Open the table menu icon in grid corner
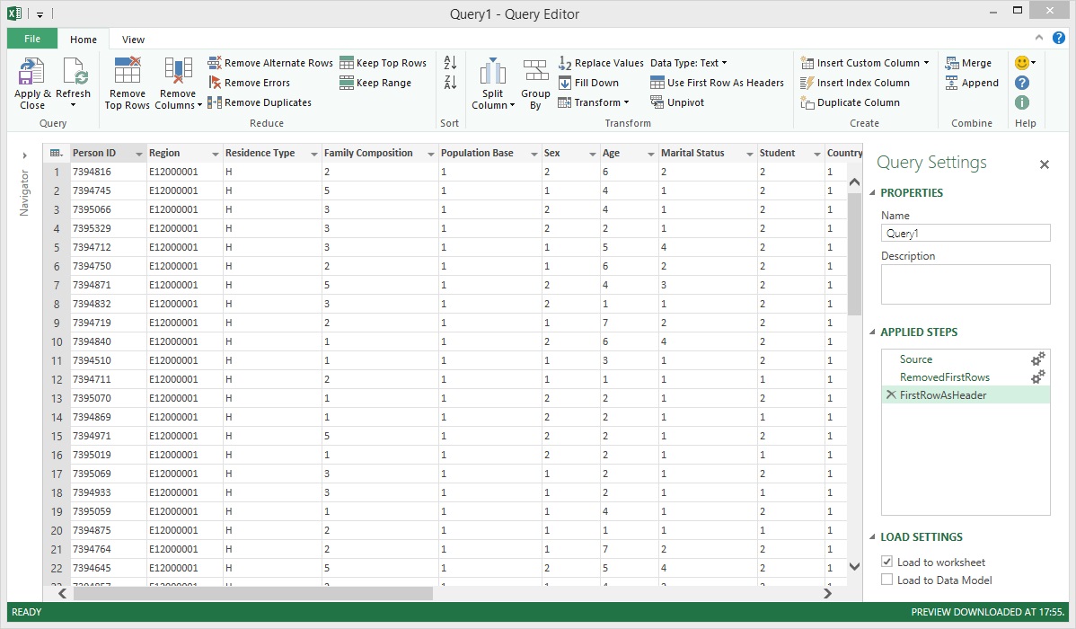 (x=57, y=153)
